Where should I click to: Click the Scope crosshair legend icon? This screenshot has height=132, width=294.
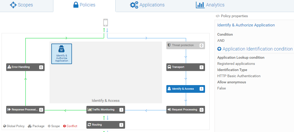tap(49, 126)
